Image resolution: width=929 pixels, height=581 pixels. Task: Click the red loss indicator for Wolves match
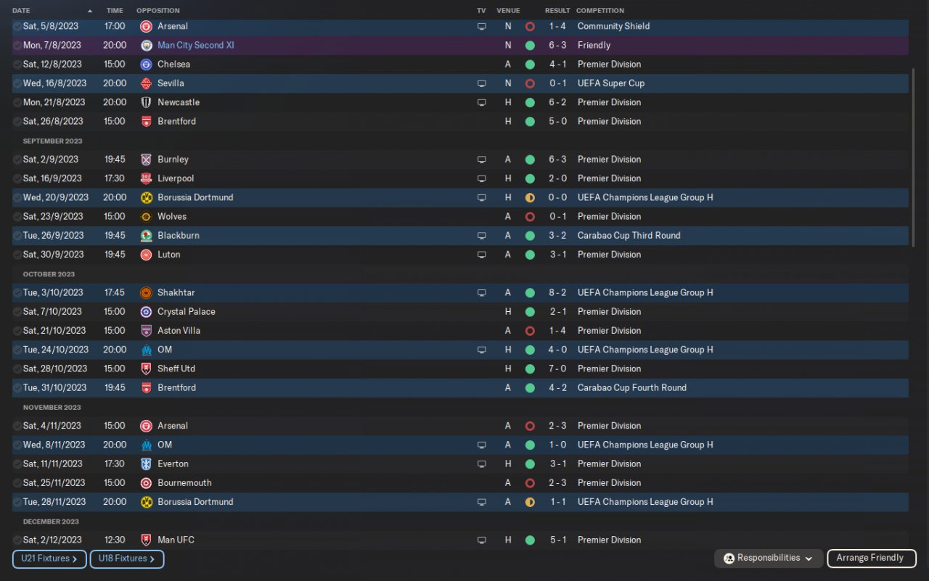[530, 216]
